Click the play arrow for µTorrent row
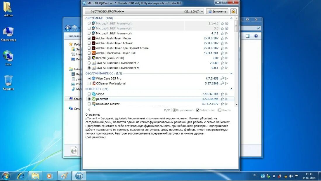 [226, 99]
